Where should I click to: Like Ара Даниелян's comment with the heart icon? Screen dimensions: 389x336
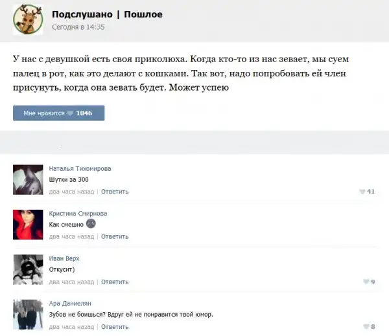[x=366, y=326]
